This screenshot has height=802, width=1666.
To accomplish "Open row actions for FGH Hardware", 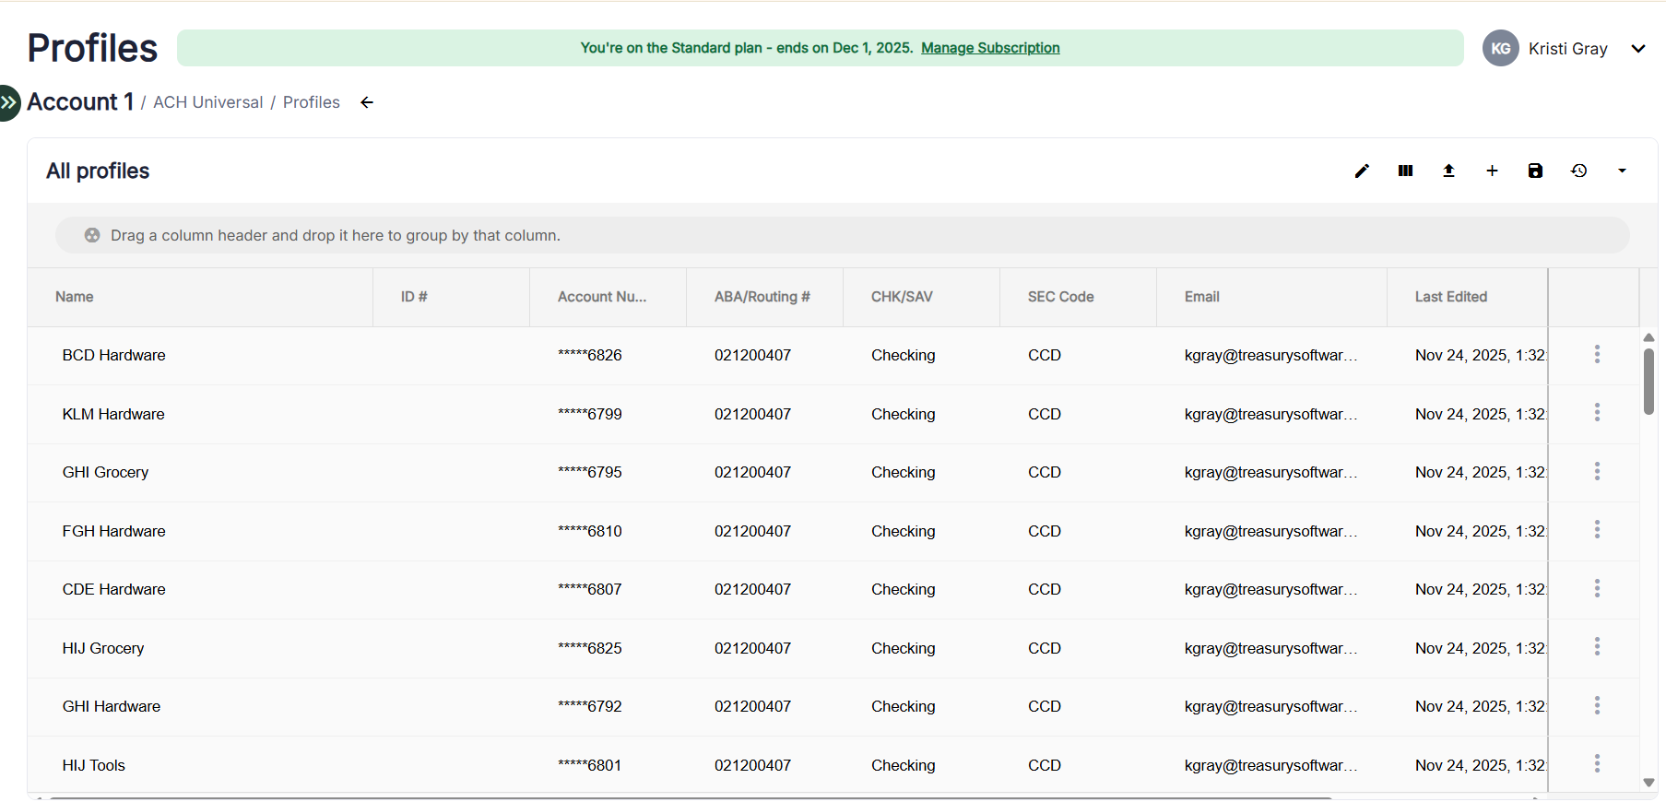I will click(x=1597, y=530).
